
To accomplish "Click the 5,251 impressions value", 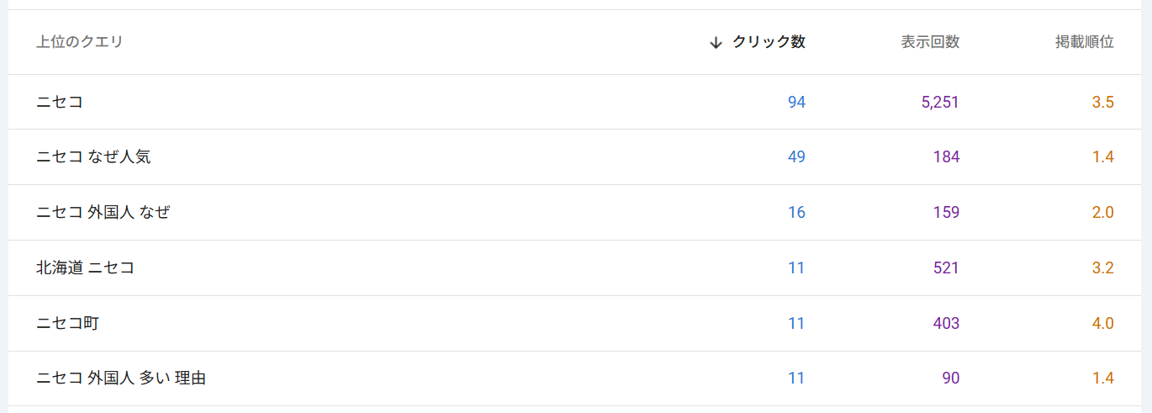I will click(940, 102).
